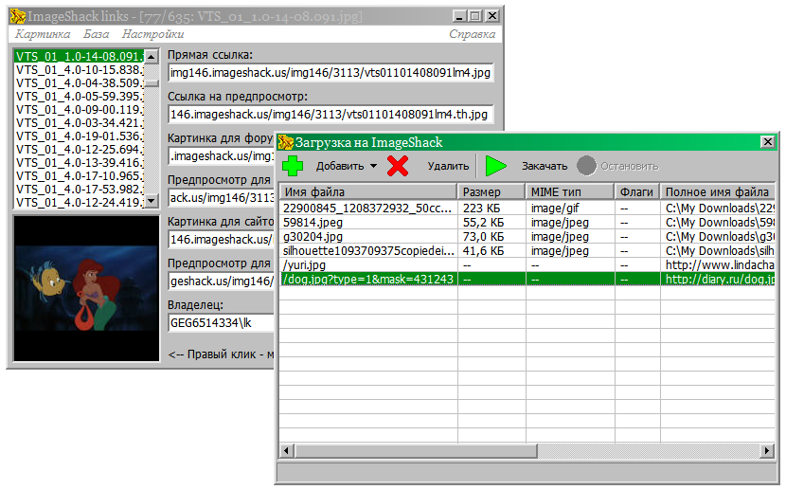Viewport: 786px width, 490px height.
Task: Select the 59814.jpeg upload row
Action: click(527, 222)
